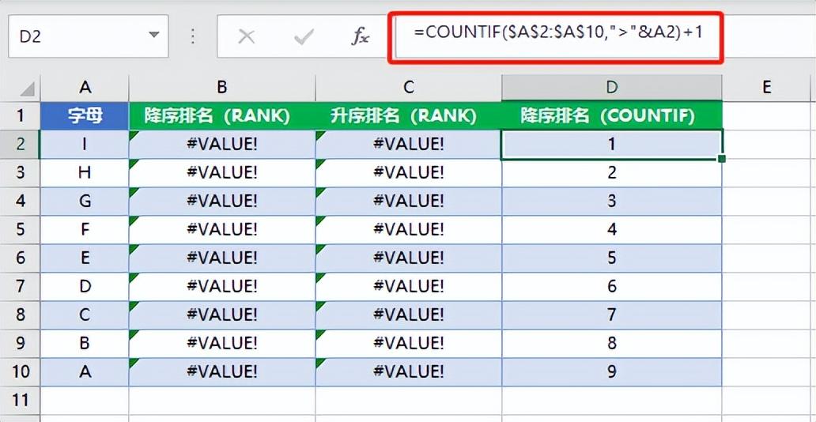The width and height of the screenshot is (816, 422).
Task: Click the three-dot handle beside Name Box
Action: (x=193, y=36)
